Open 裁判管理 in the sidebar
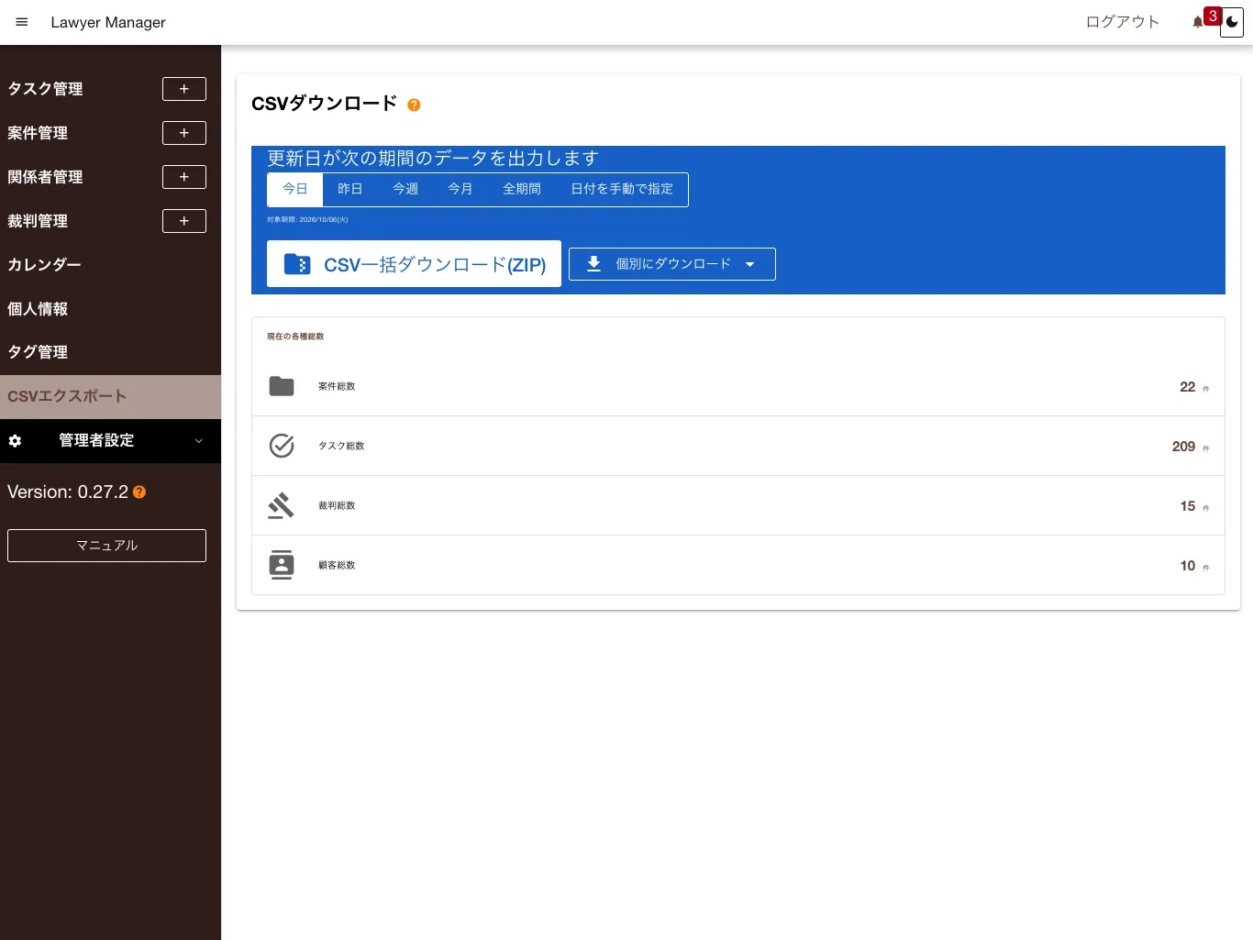Viewport: 1253px width, 940px height. click(x=38, y=221)
